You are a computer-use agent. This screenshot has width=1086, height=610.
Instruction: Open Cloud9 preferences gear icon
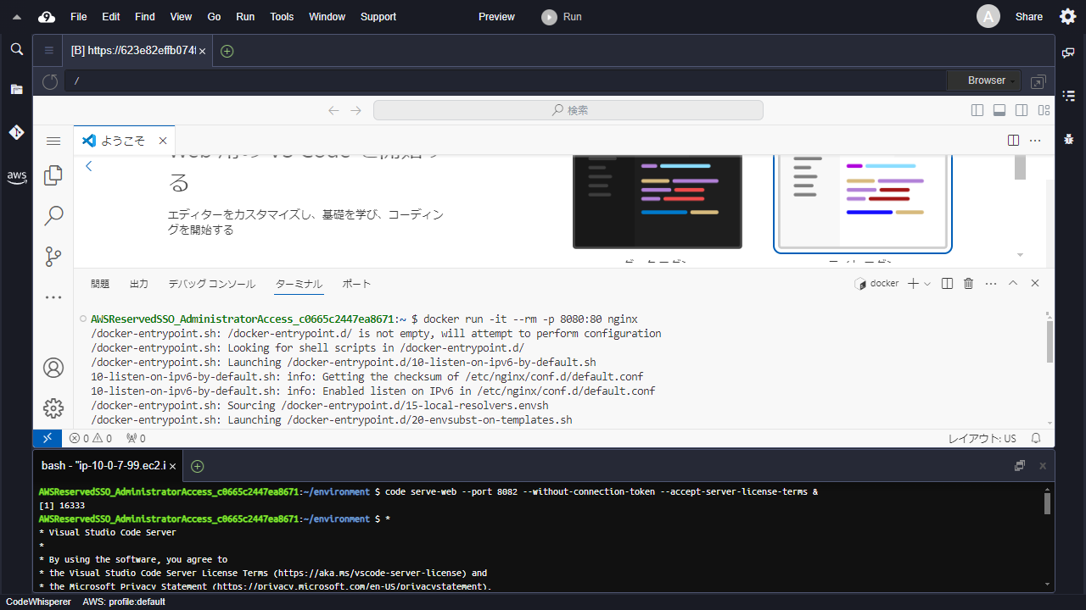1068,17
